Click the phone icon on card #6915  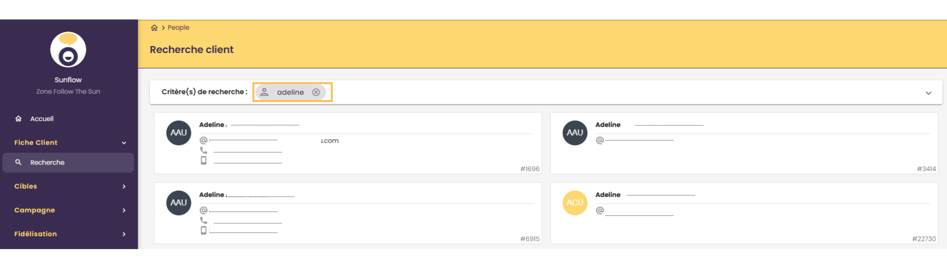coord(203,220)
